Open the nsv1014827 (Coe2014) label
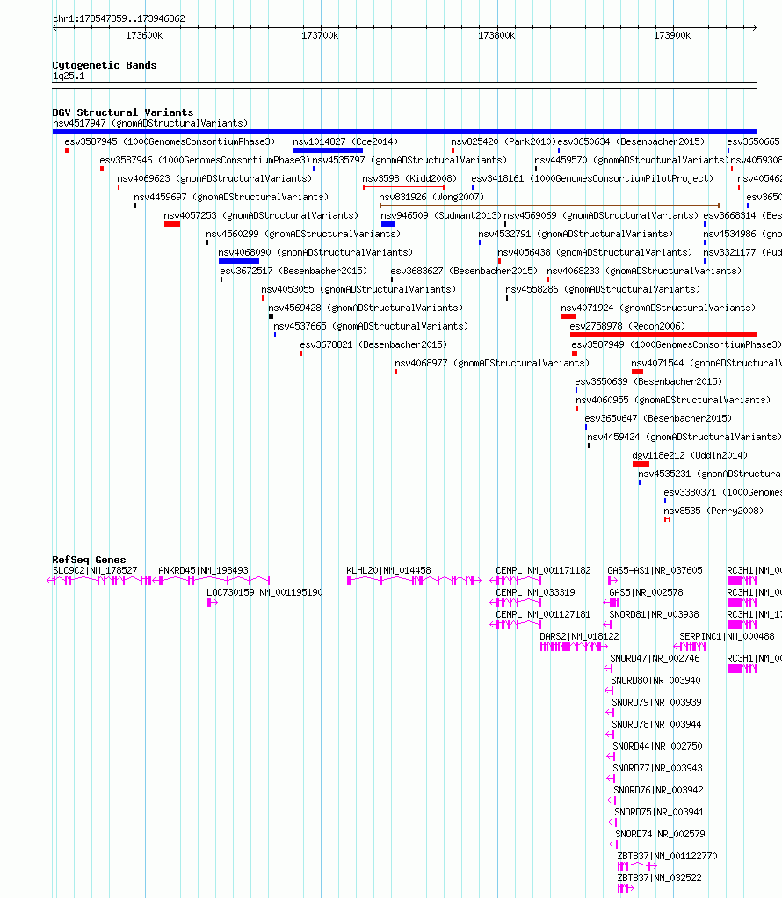The width and height of the screenshot is (782, 898). (345, 141)
